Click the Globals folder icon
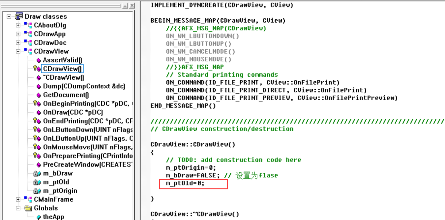Image resolution: width=445 pixels, height=220 pixels. click(28, 208)
